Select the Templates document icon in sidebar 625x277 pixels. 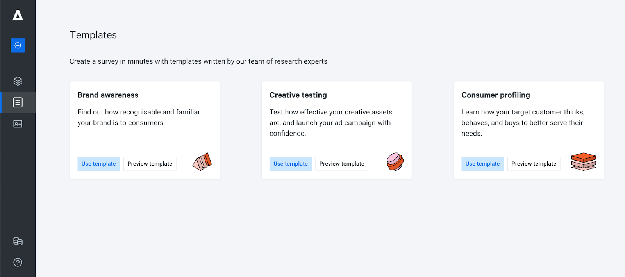(18, 102)
